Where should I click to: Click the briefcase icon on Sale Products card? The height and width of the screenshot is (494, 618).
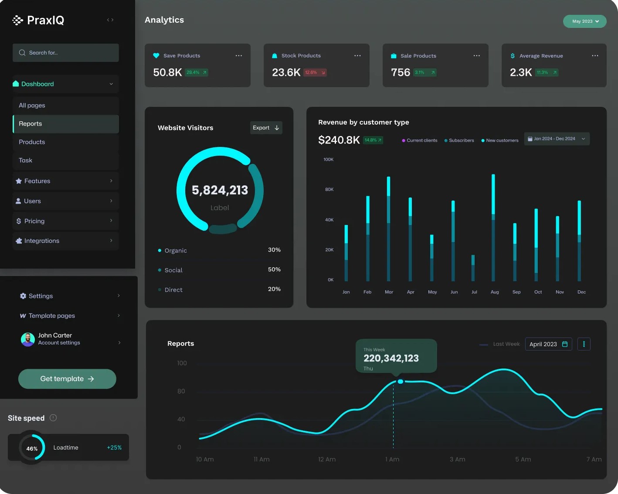point(393,55)
